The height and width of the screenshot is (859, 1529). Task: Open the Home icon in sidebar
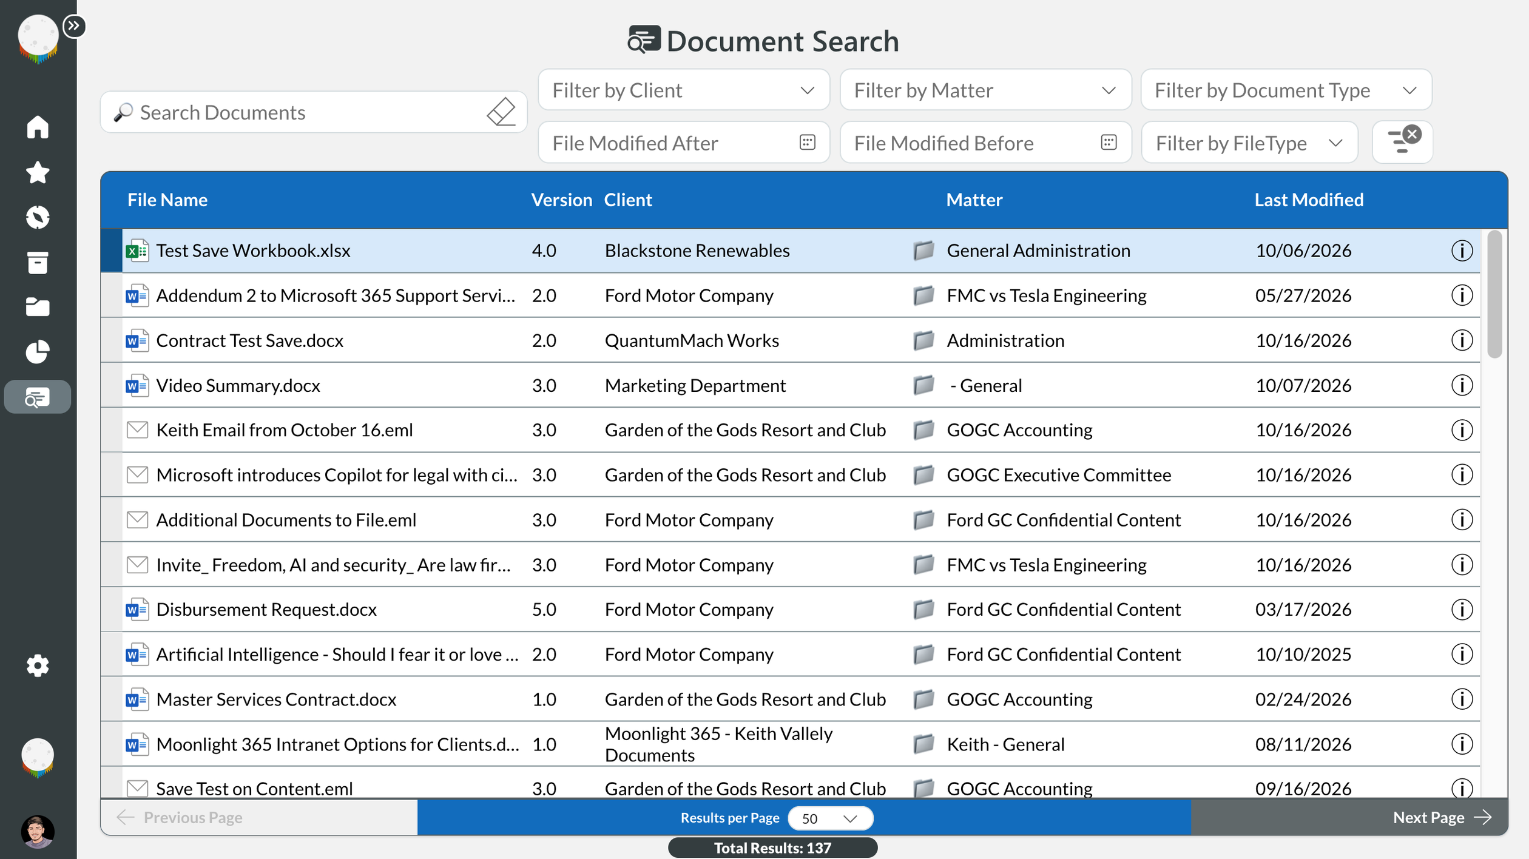(x=38, y=127)
